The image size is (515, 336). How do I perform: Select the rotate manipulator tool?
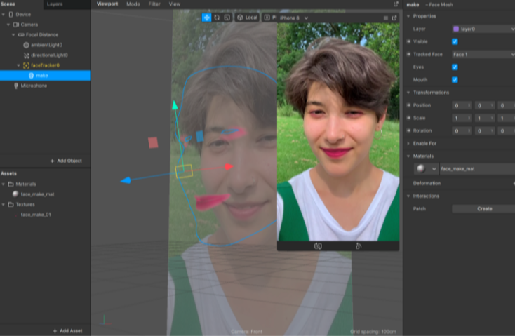click(x=217, y=17)
